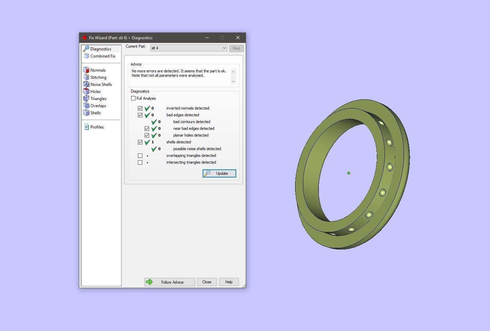Click the Stitching cube icon
This screenshot has height=331, width=490.
86,77
